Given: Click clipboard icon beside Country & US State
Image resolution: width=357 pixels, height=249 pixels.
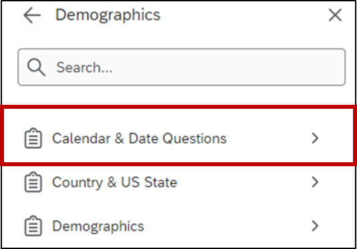Looking at the screenshot, I should point(33,182).
